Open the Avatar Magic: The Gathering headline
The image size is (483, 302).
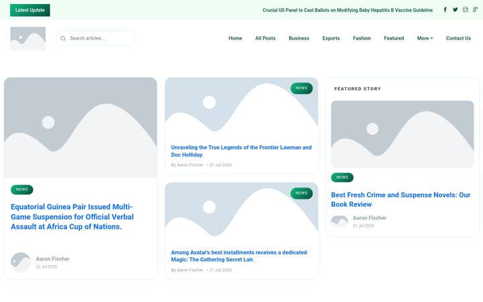point(239,256)
